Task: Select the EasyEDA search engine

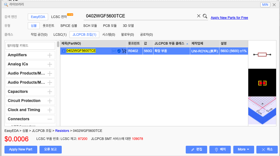Action: click(x=38, y=17)
